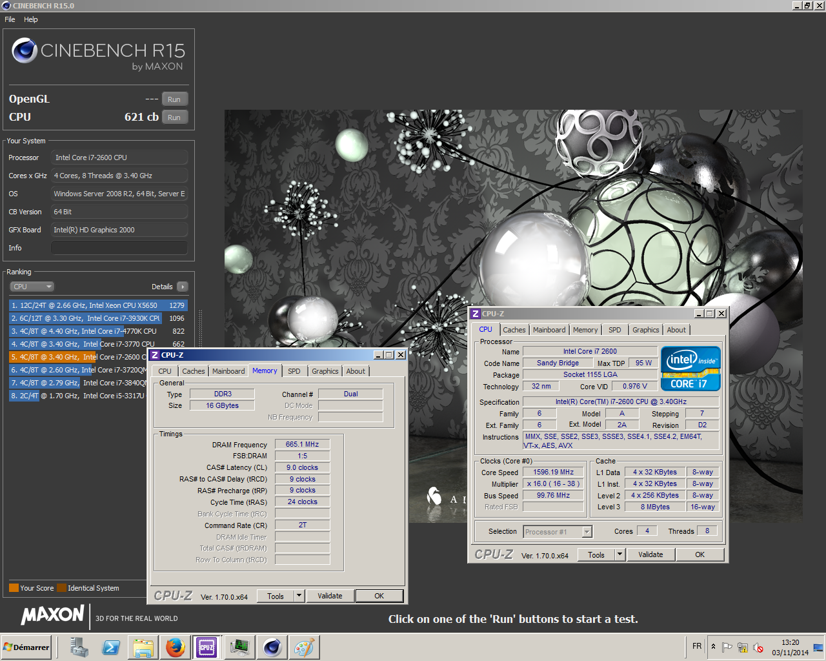
Task: Select i7-3720QM ranking entry
Action: click(x=78, y=370)
